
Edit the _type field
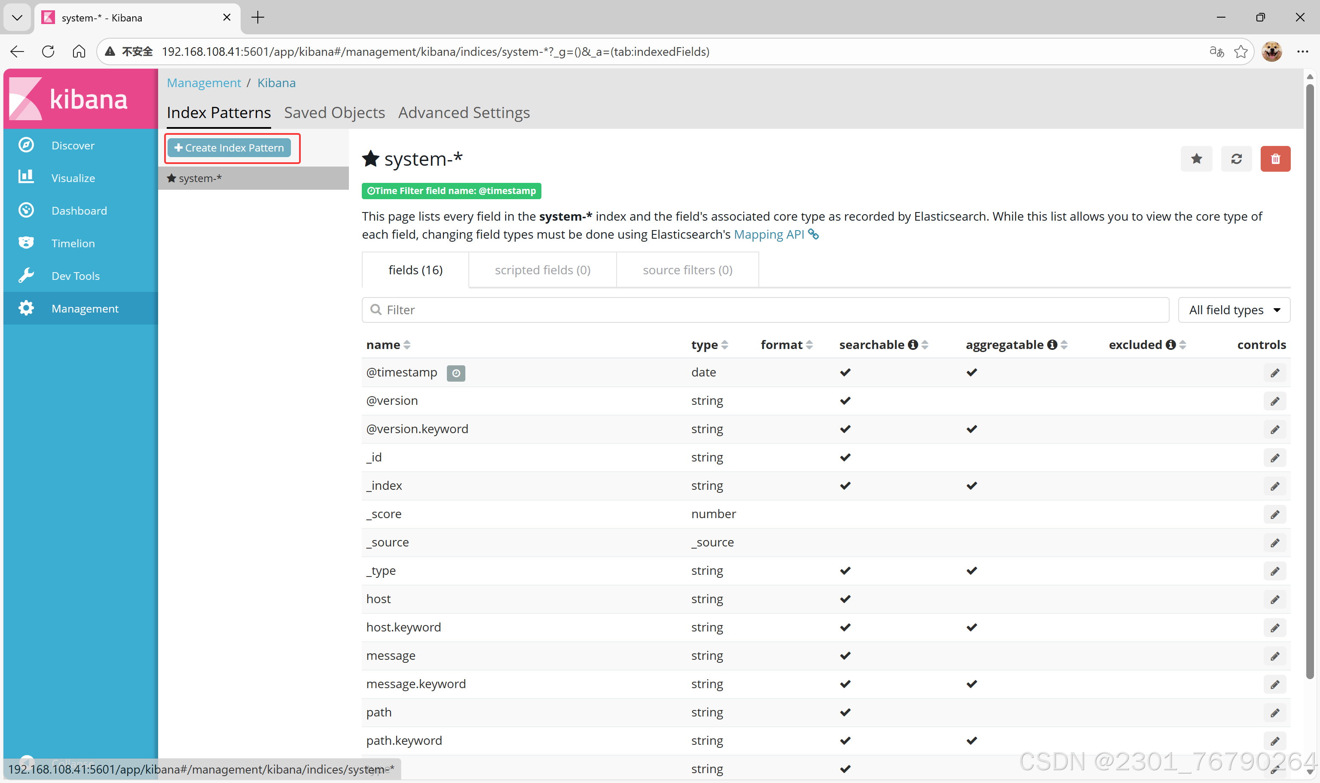(1275, 571)
